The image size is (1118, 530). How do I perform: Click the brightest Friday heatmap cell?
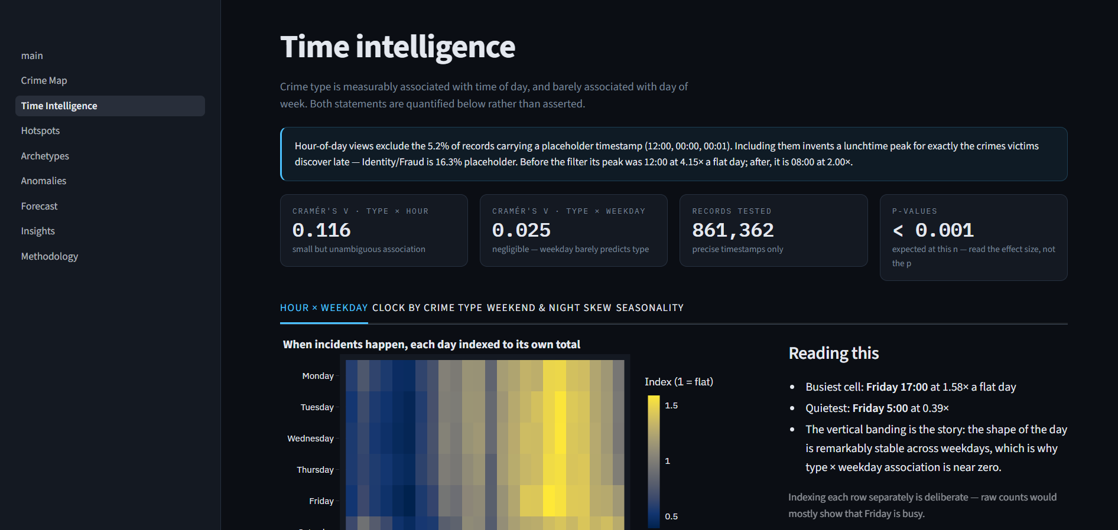tap(549, 501)
